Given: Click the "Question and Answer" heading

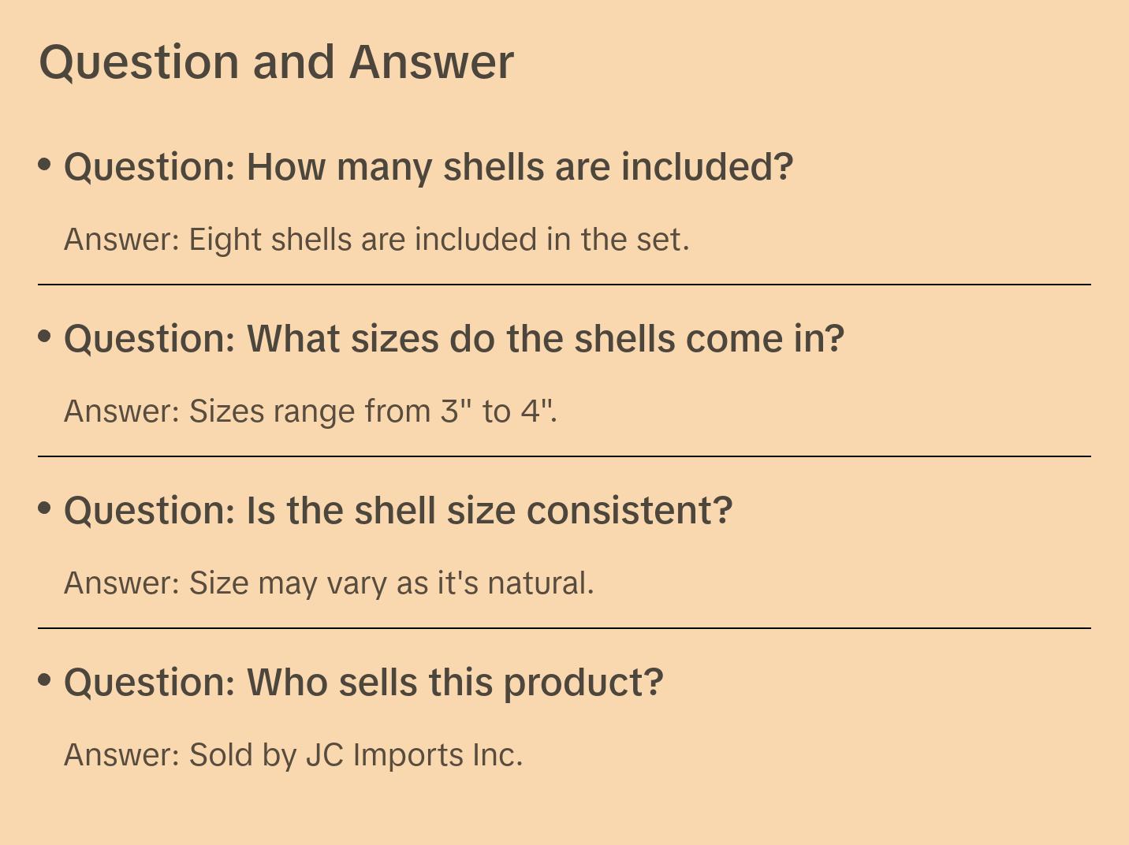Looking at the screenshot, I should (276, 62).
